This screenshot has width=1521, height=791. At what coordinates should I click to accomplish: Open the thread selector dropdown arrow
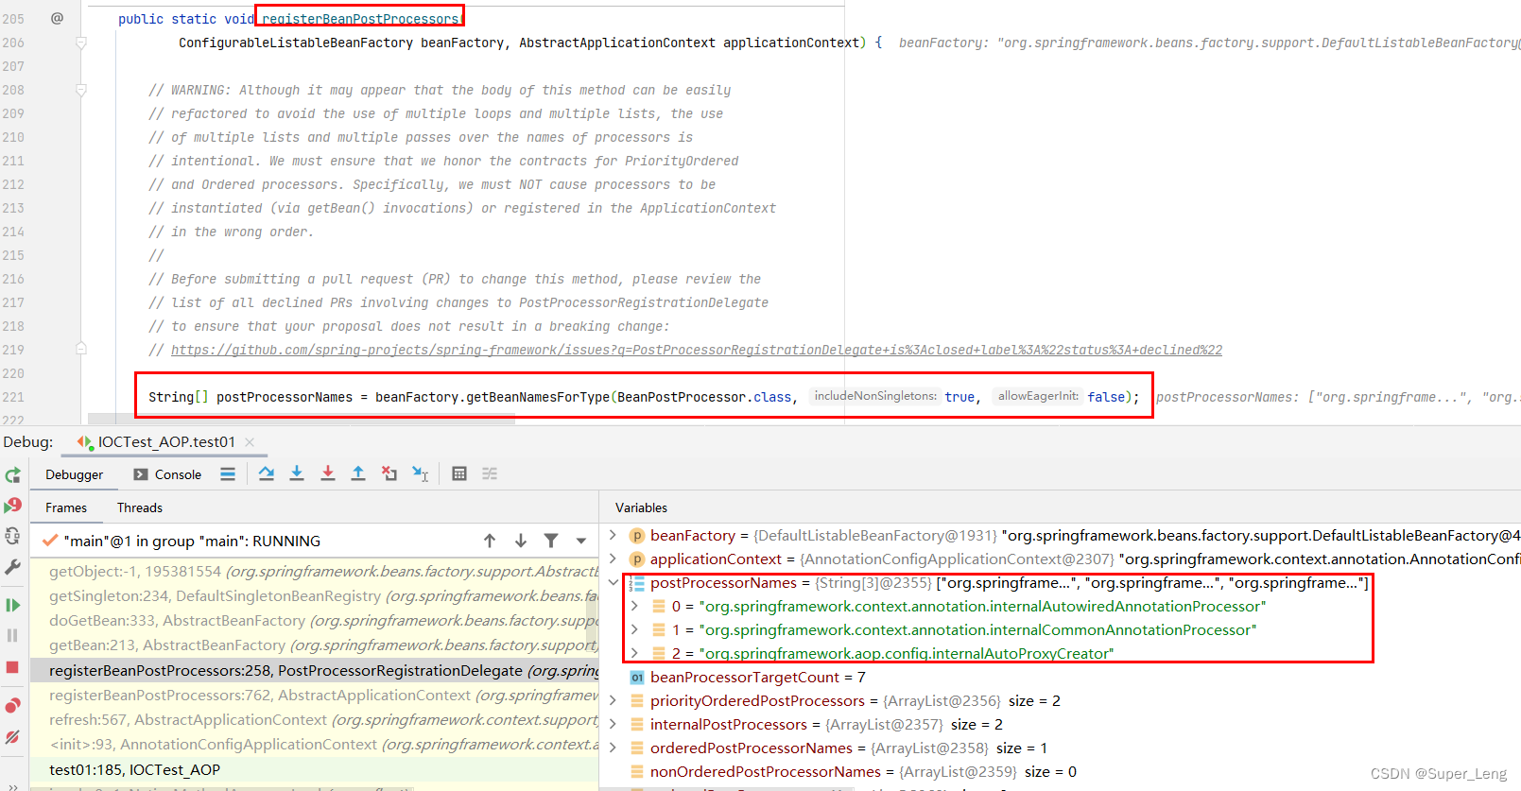coord(581,541)
